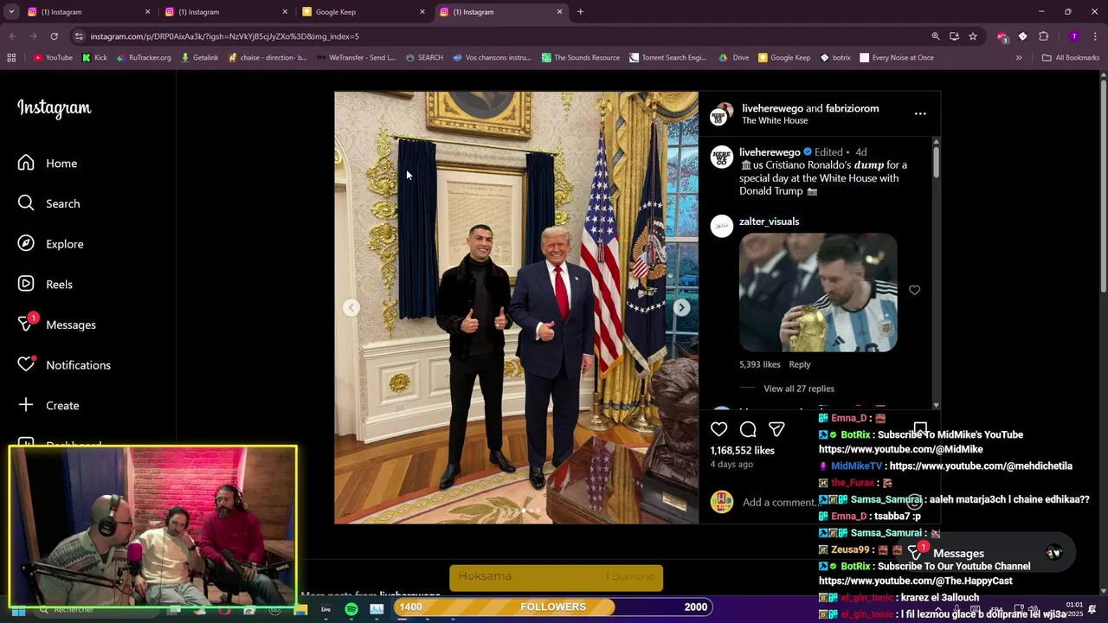Expand the bookmarks bar overflow chevron
Viewport: 1108px width, 623px height.
(x=1019, y=58)
